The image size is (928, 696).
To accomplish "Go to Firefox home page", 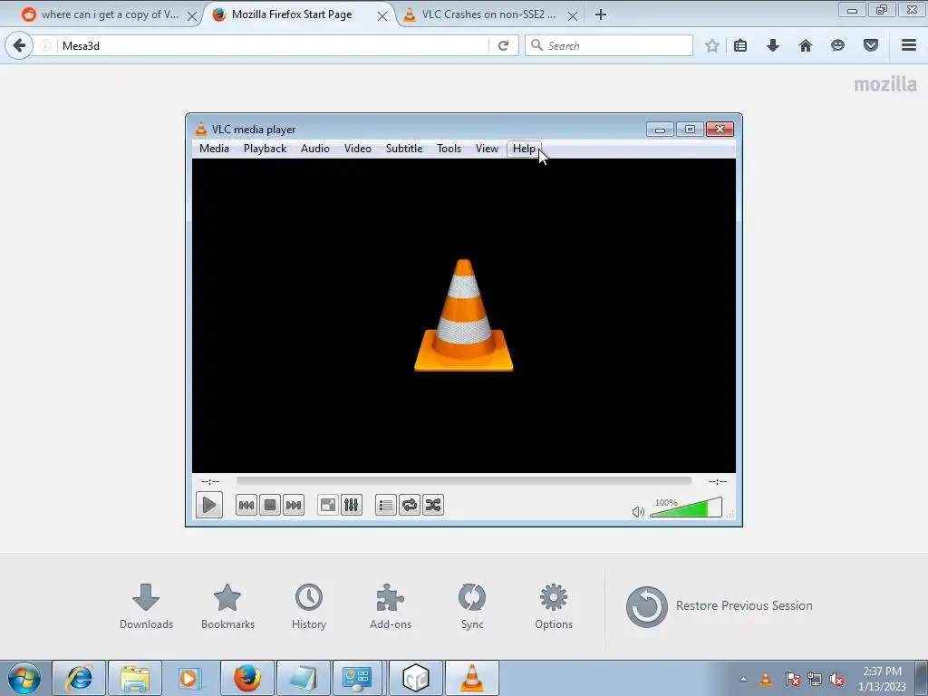I will pyautogui.click(x=806, y=45).
